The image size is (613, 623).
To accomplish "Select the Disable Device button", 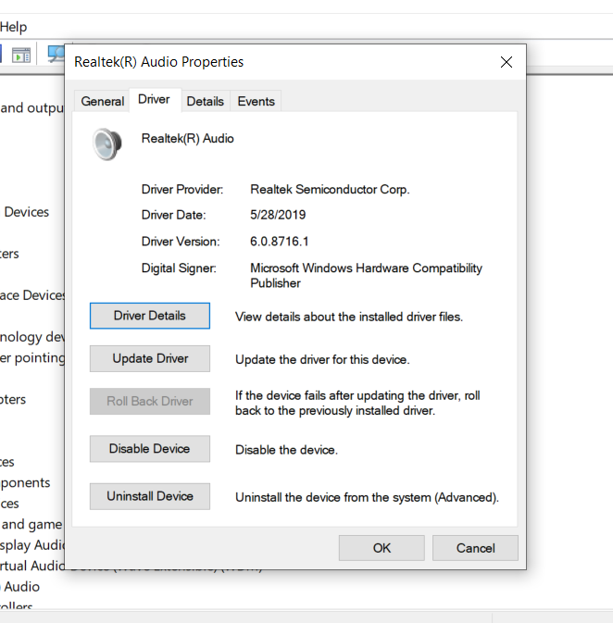I will pyautogui.click(x=149, y=449).
